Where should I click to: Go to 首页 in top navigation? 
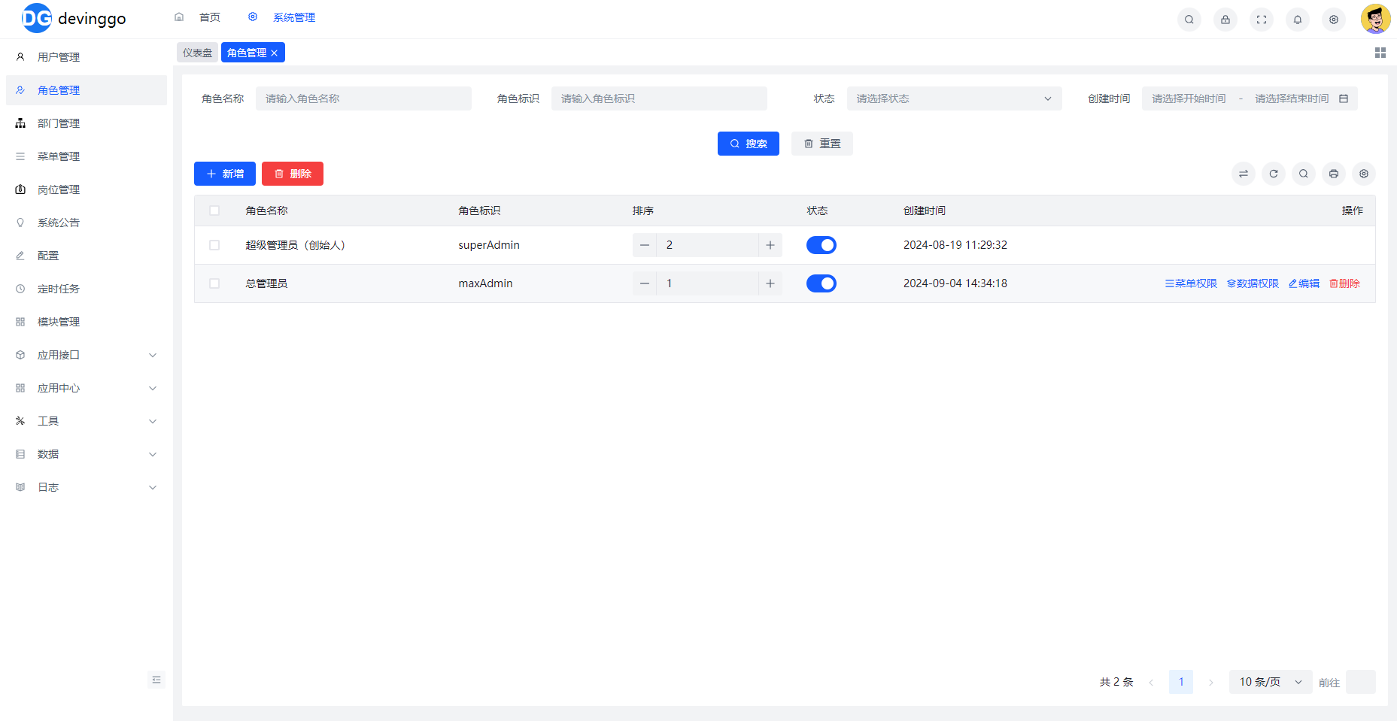tap(199, 17)
